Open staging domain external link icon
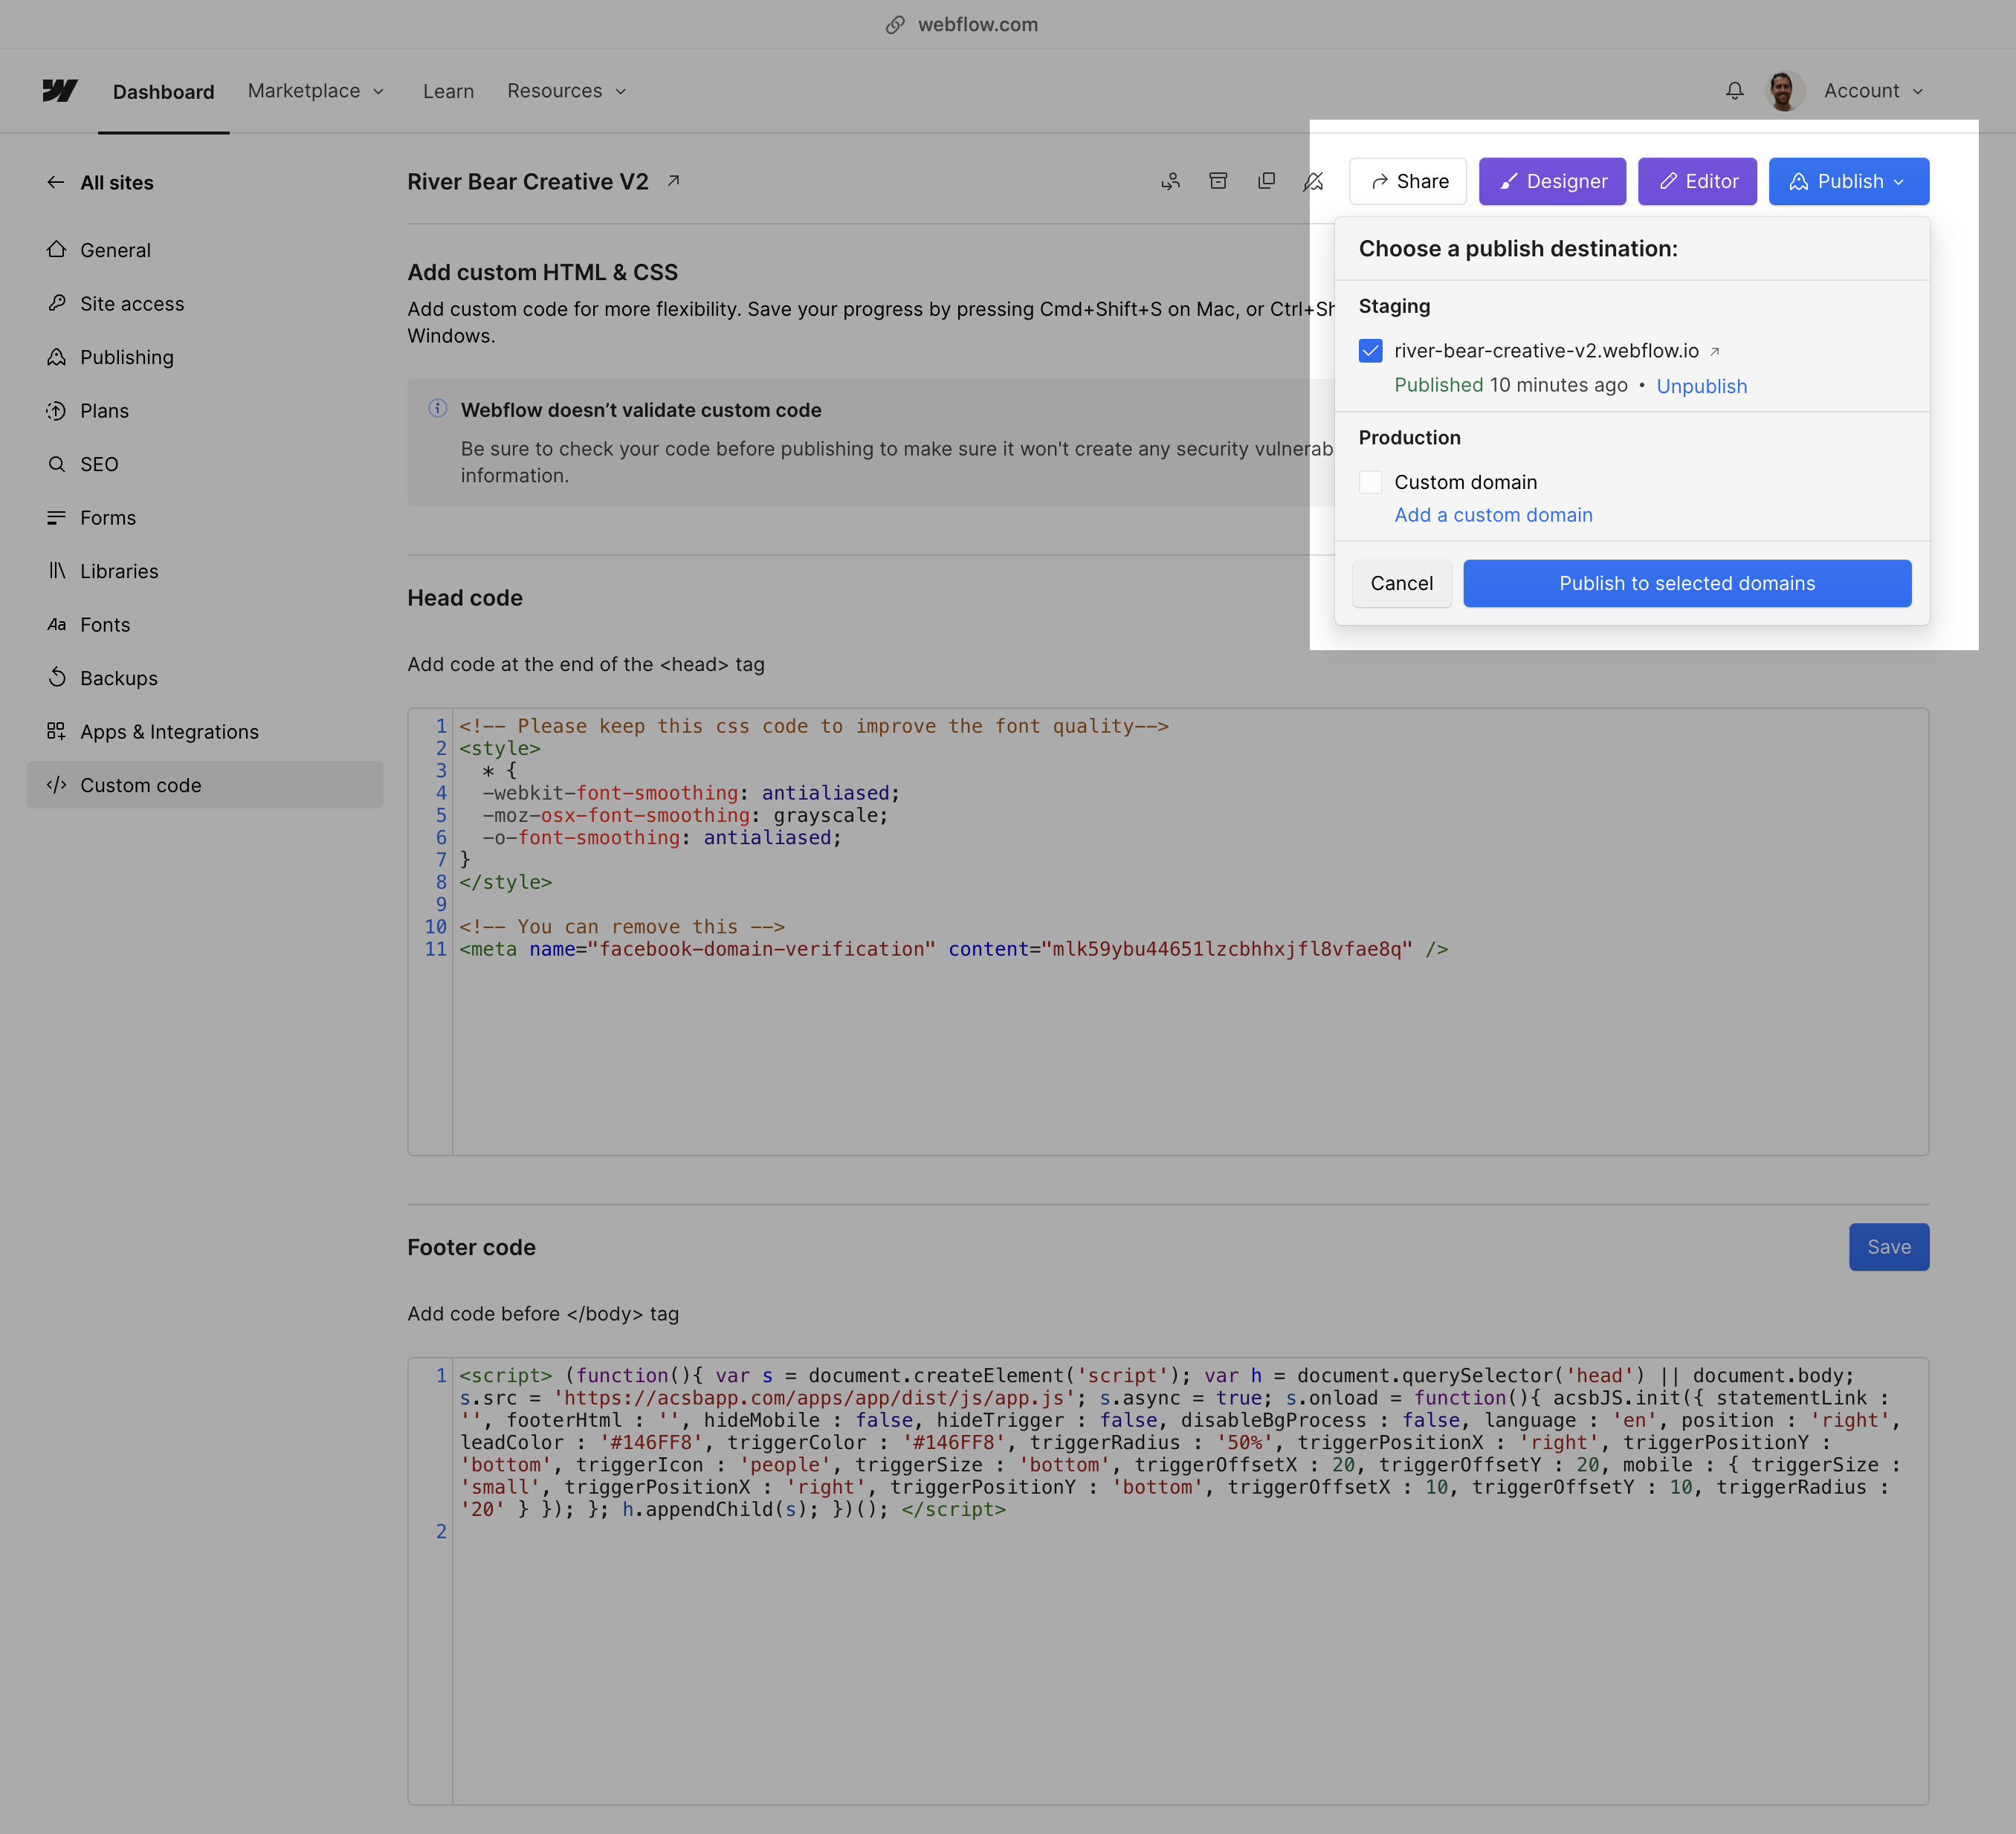 (1714, 351)
